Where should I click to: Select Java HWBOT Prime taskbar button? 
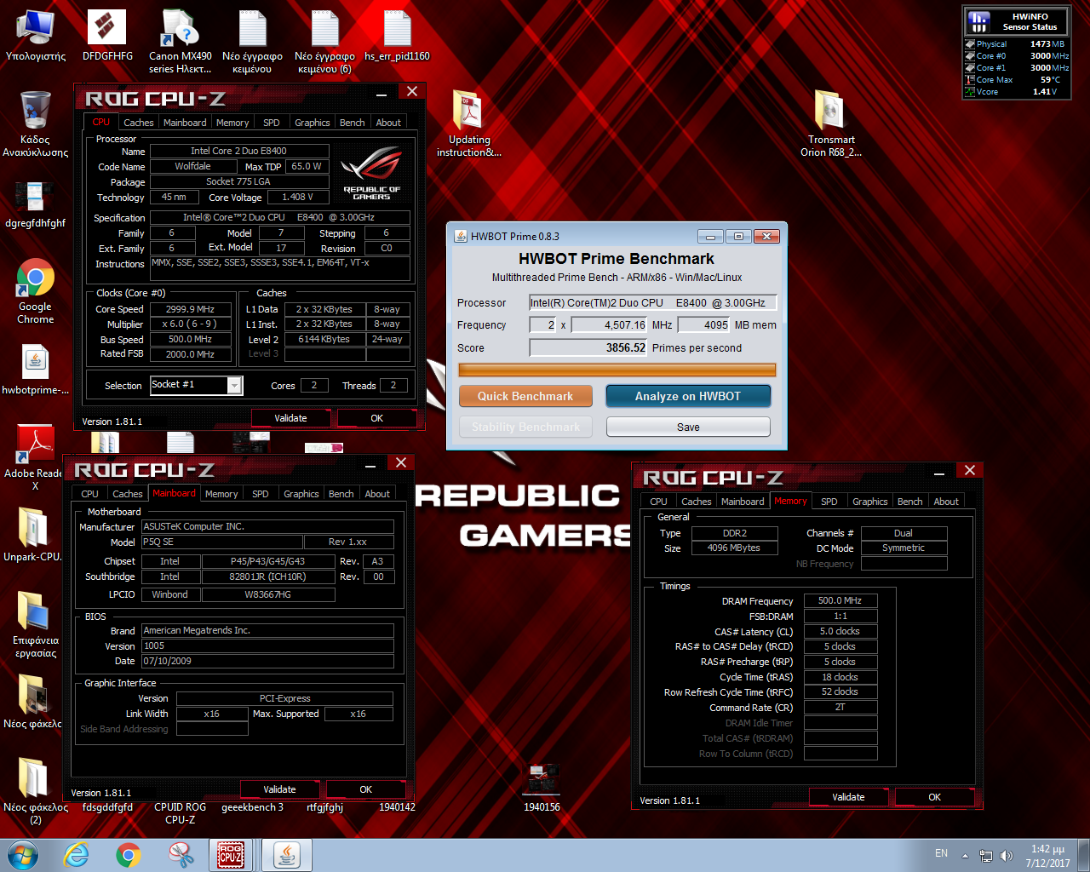click(x=287, y=855)
